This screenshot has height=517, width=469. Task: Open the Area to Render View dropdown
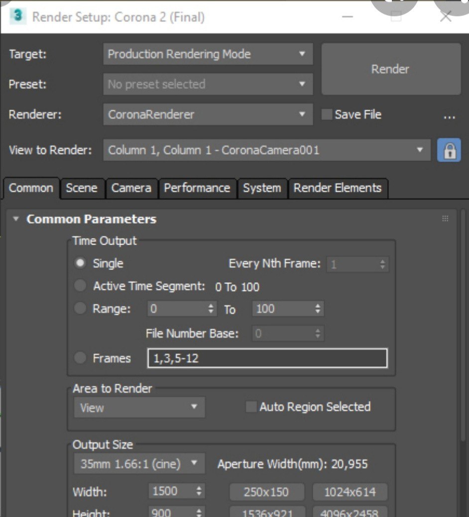[139, 408]
